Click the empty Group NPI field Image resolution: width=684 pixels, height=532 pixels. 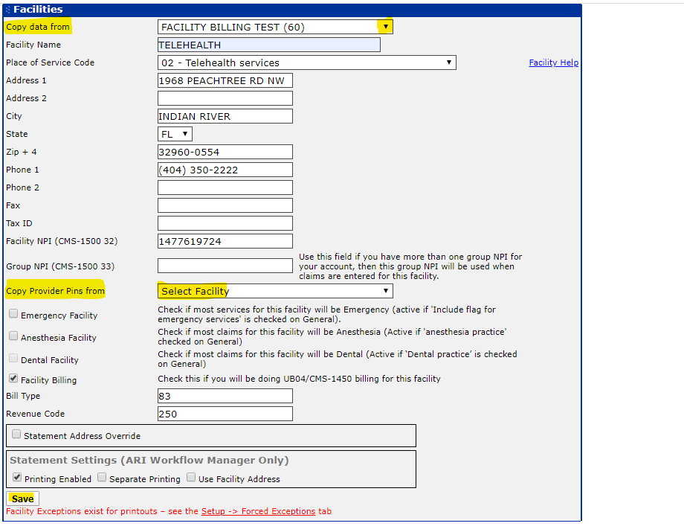pos(225,266)
